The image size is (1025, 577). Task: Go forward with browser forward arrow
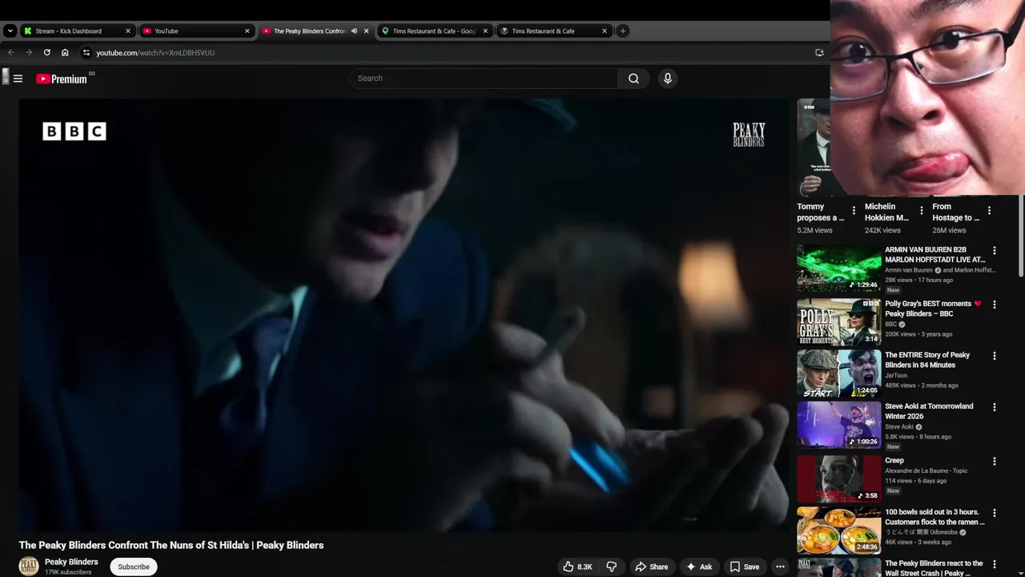tap(29, 53)
